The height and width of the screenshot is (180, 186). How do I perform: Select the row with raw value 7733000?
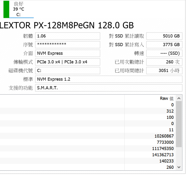(88, 142)
